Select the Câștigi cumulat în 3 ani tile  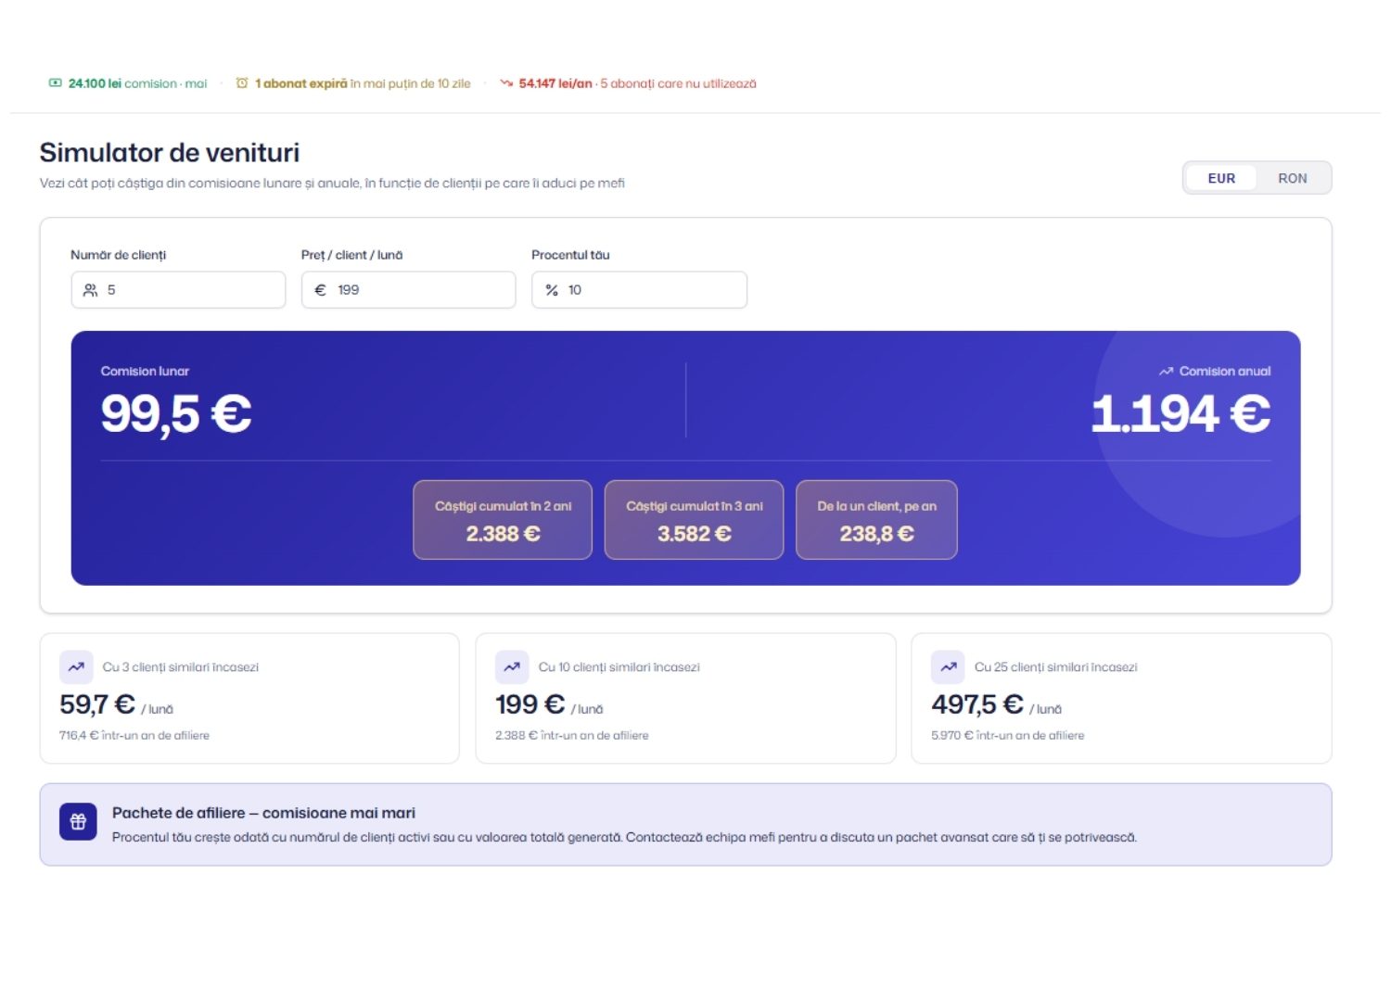point(694,520)
